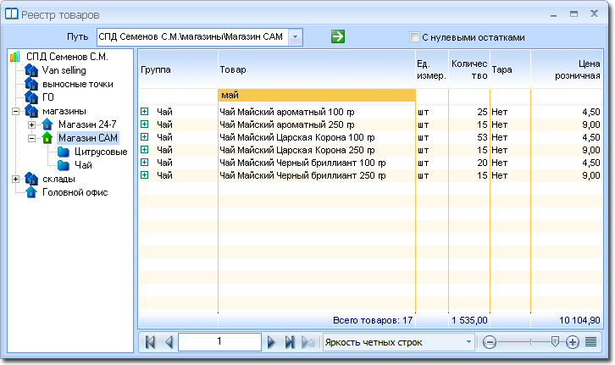615x365 pixels.
Task: Click выносные точки houses icon
Action: click(x=31, y=84)
